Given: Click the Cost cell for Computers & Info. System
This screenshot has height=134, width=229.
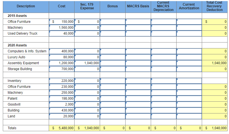Looking at the screenshot, I should [62, 51].
